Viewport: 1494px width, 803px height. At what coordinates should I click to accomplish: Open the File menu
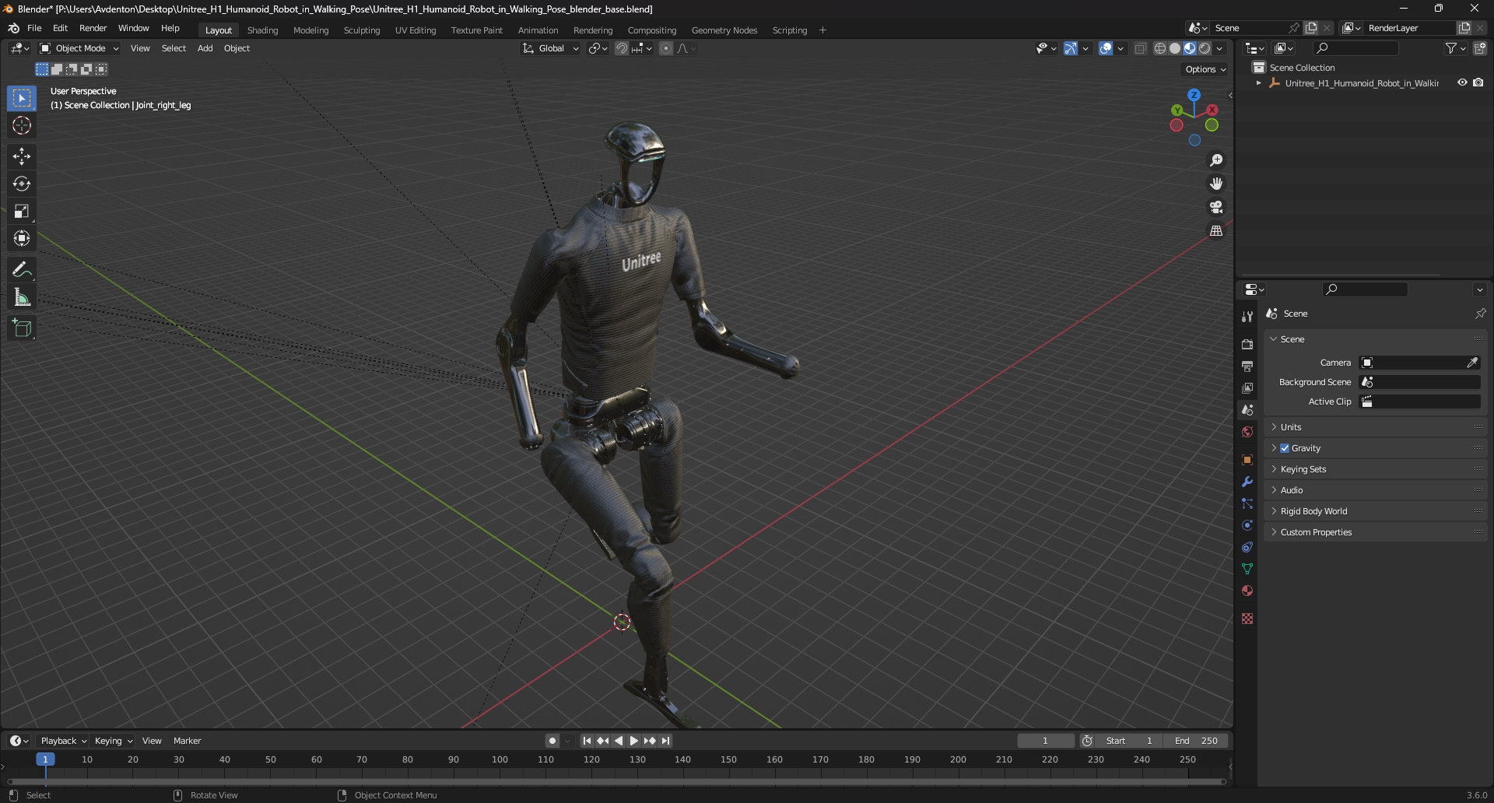[34, 28]
